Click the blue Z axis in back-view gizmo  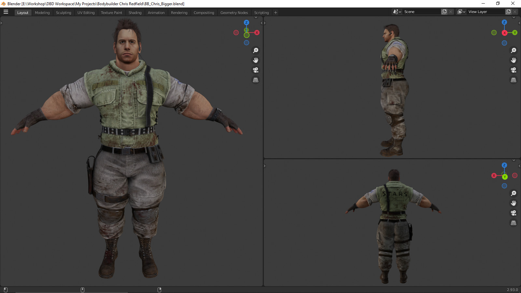504,165
